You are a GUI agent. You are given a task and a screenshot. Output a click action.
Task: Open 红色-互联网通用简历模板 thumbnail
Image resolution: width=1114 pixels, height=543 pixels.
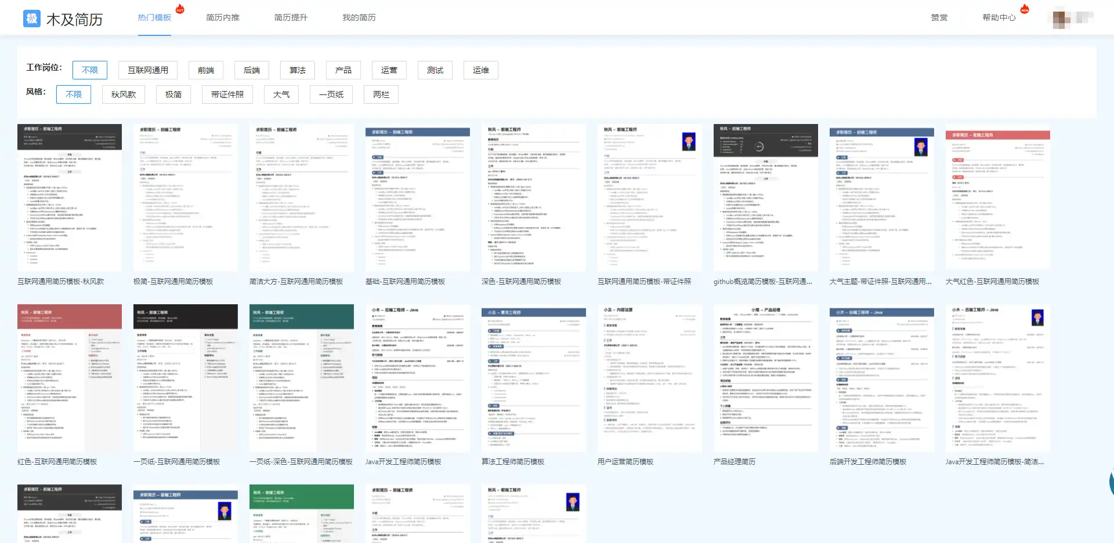tap(70, 378)
